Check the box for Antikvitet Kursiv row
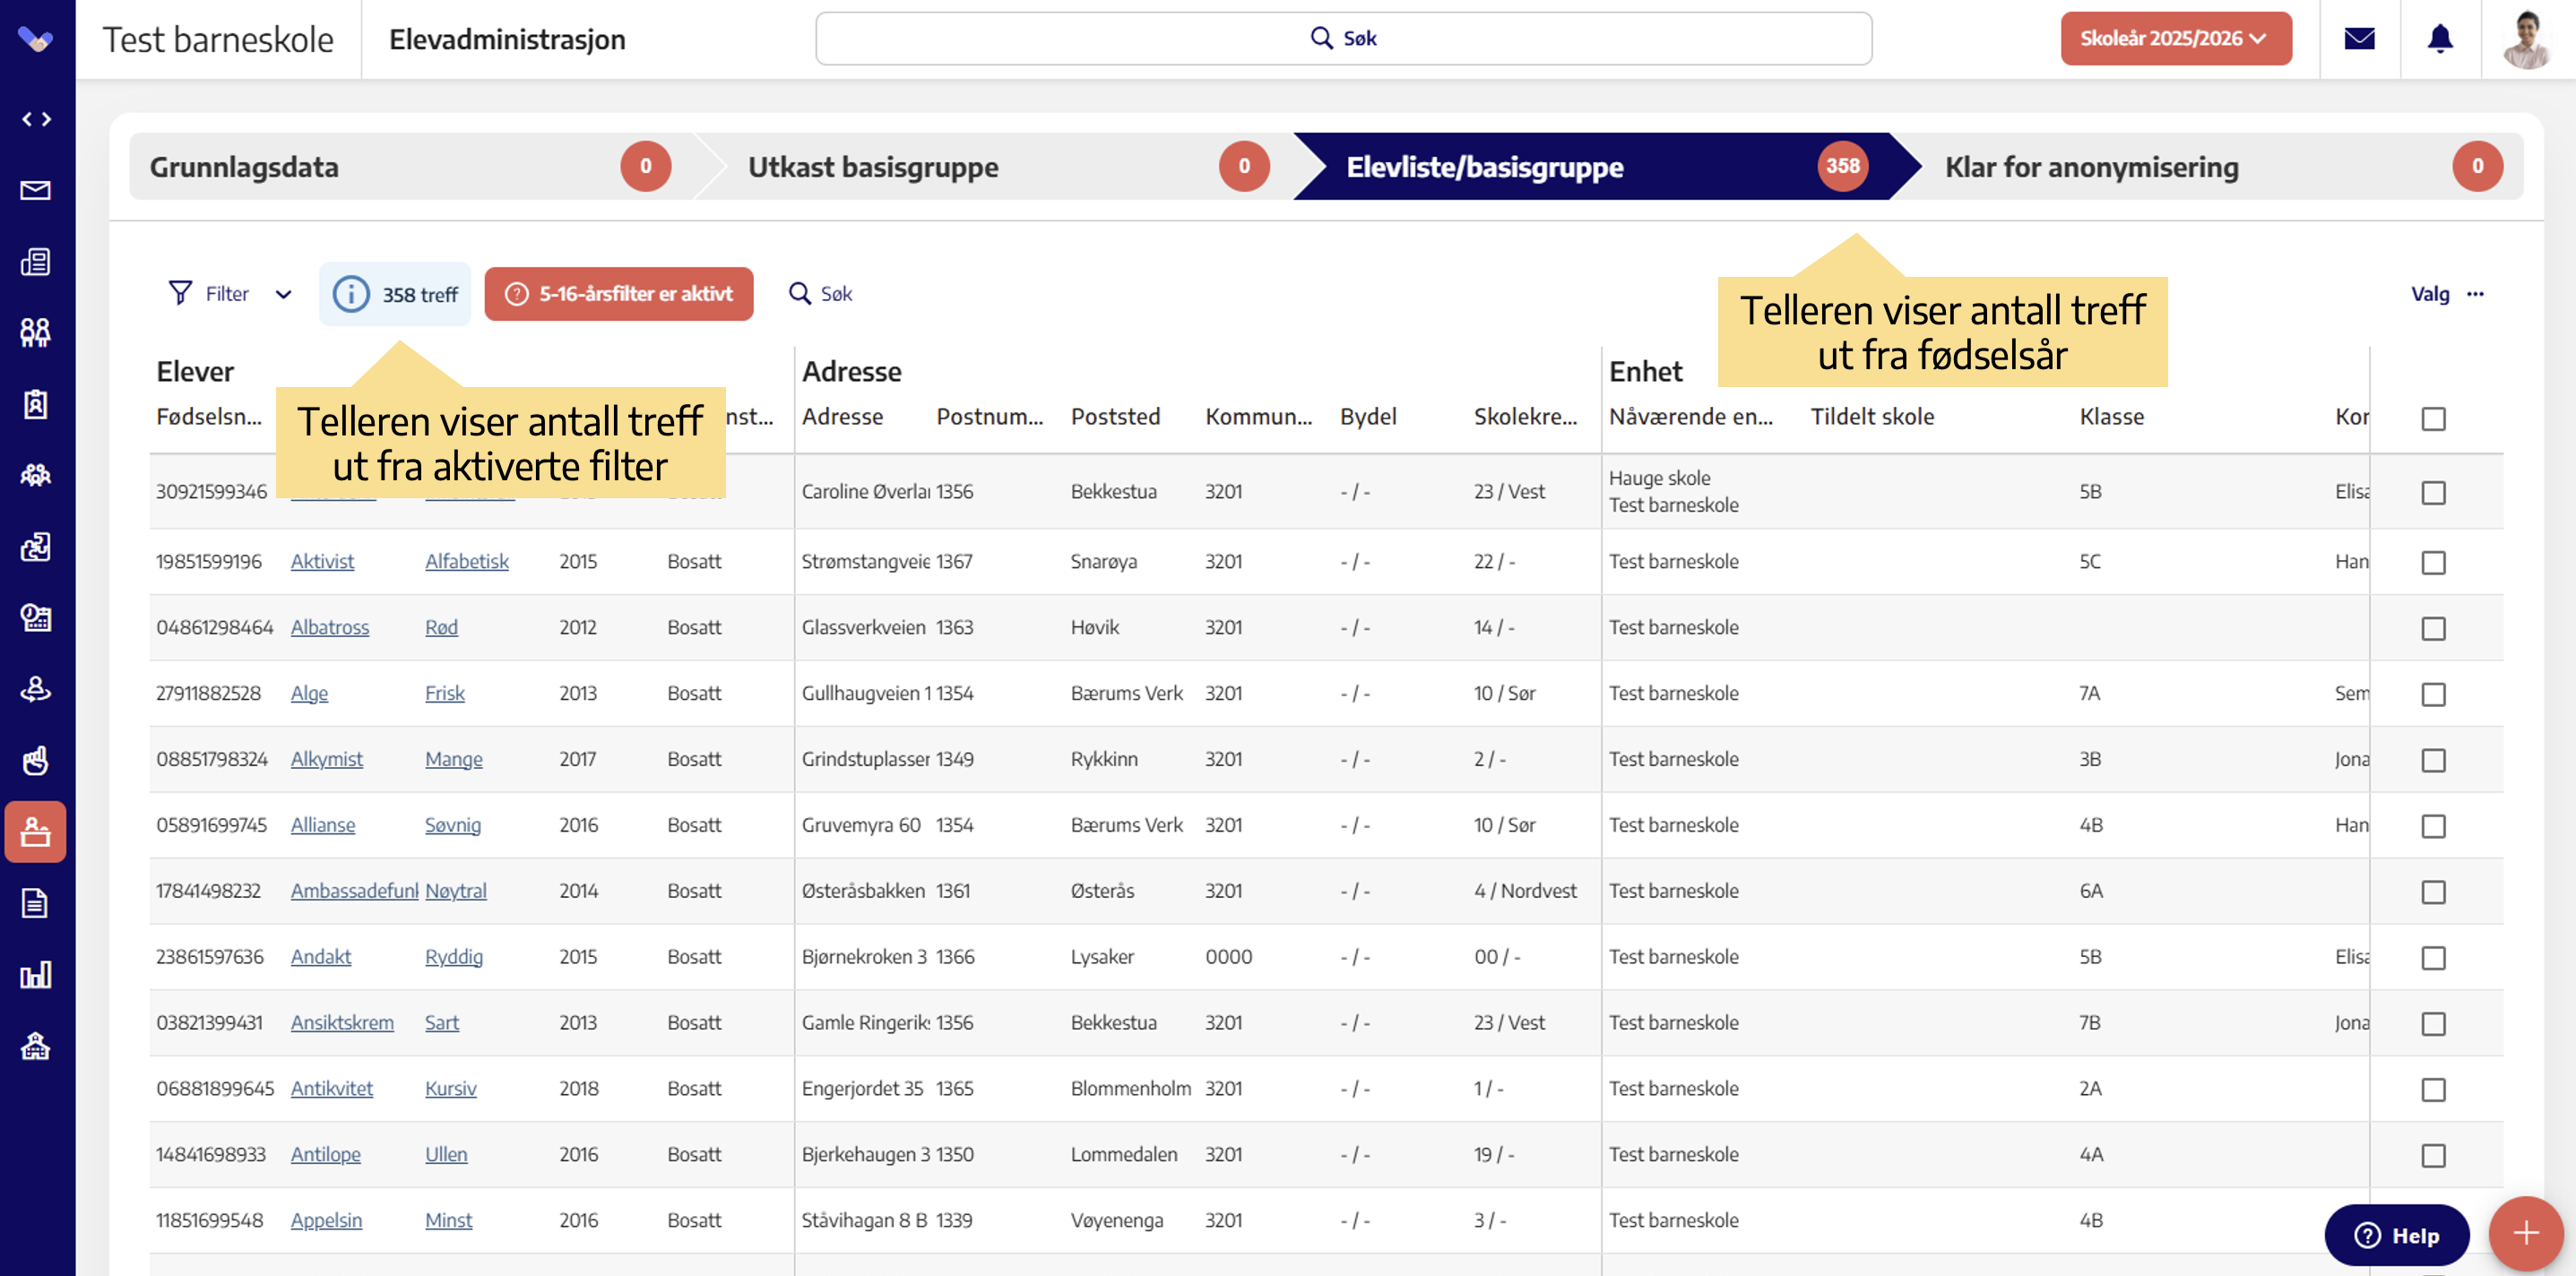Screen dimensions: 2576x1276 click(x=2433, y=1090)
